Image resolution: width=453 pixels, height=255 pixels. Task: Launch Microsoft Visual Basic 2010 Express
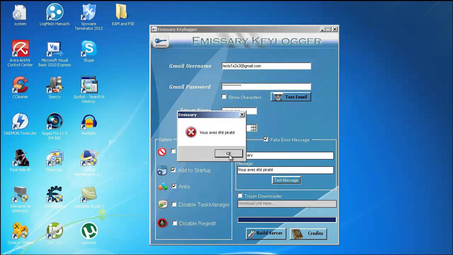(55, 54)
